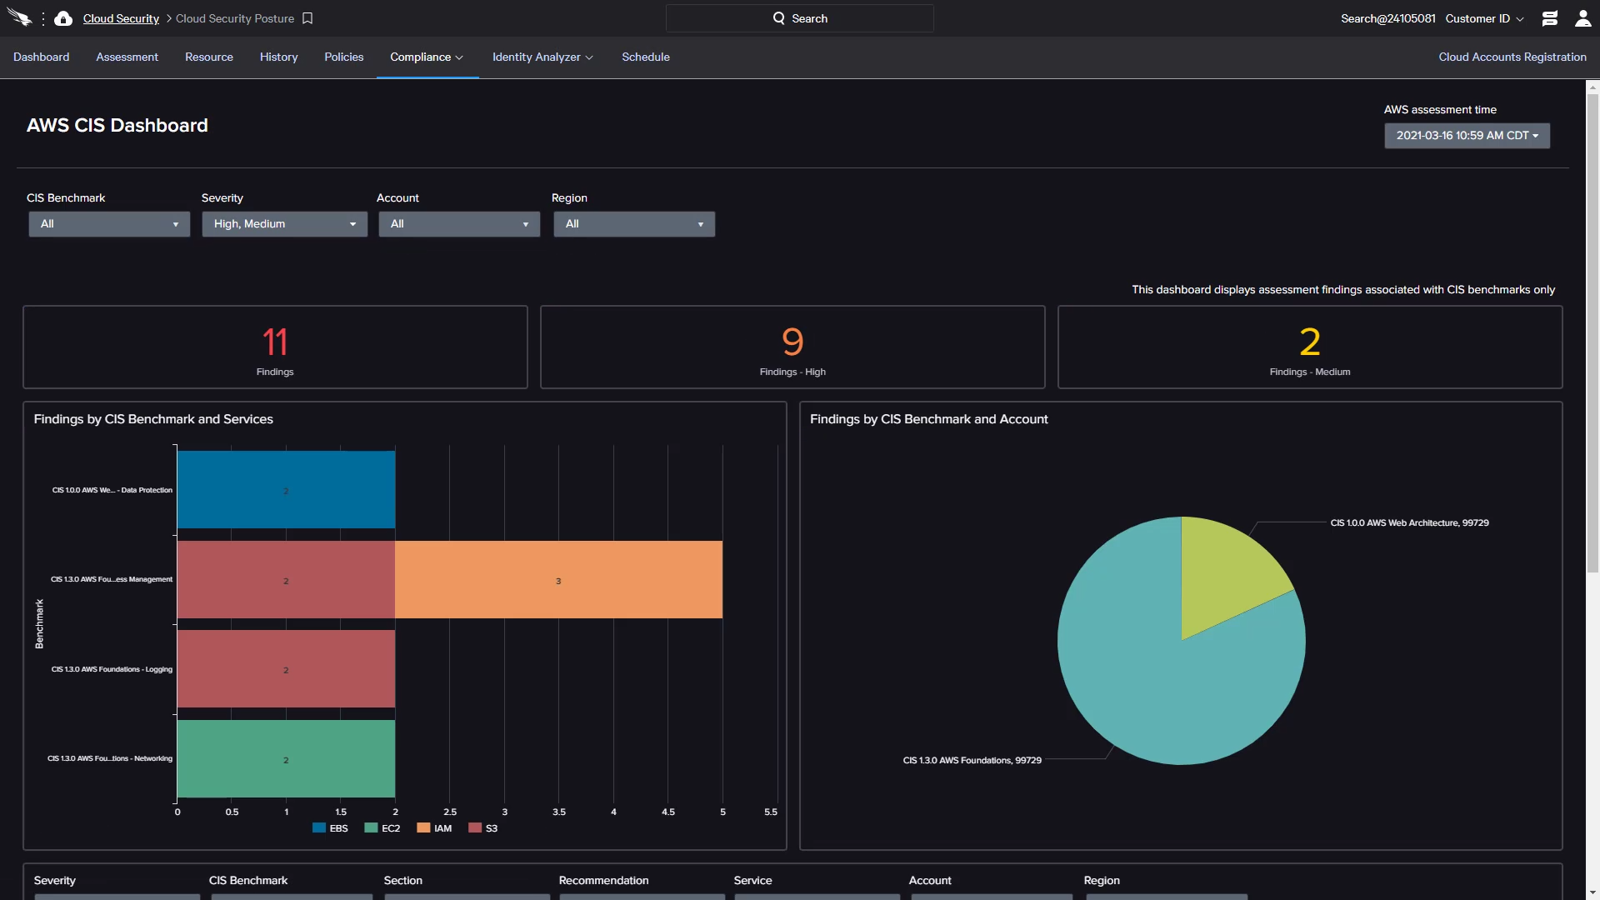Click the scrollbar down arrow
The width and height of the screenshot is (1600, 900).
(1592, 892)
